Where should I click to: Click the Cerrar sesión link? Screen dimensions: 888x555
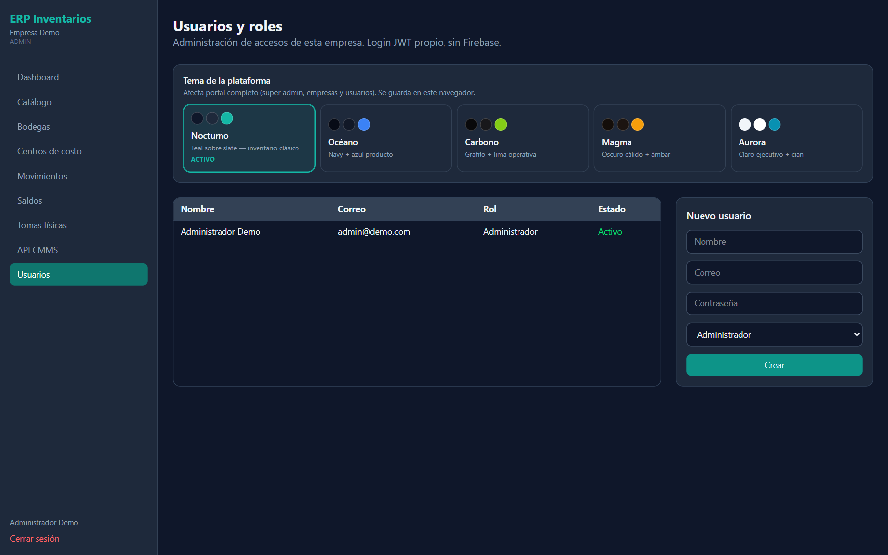coord(35,539)
